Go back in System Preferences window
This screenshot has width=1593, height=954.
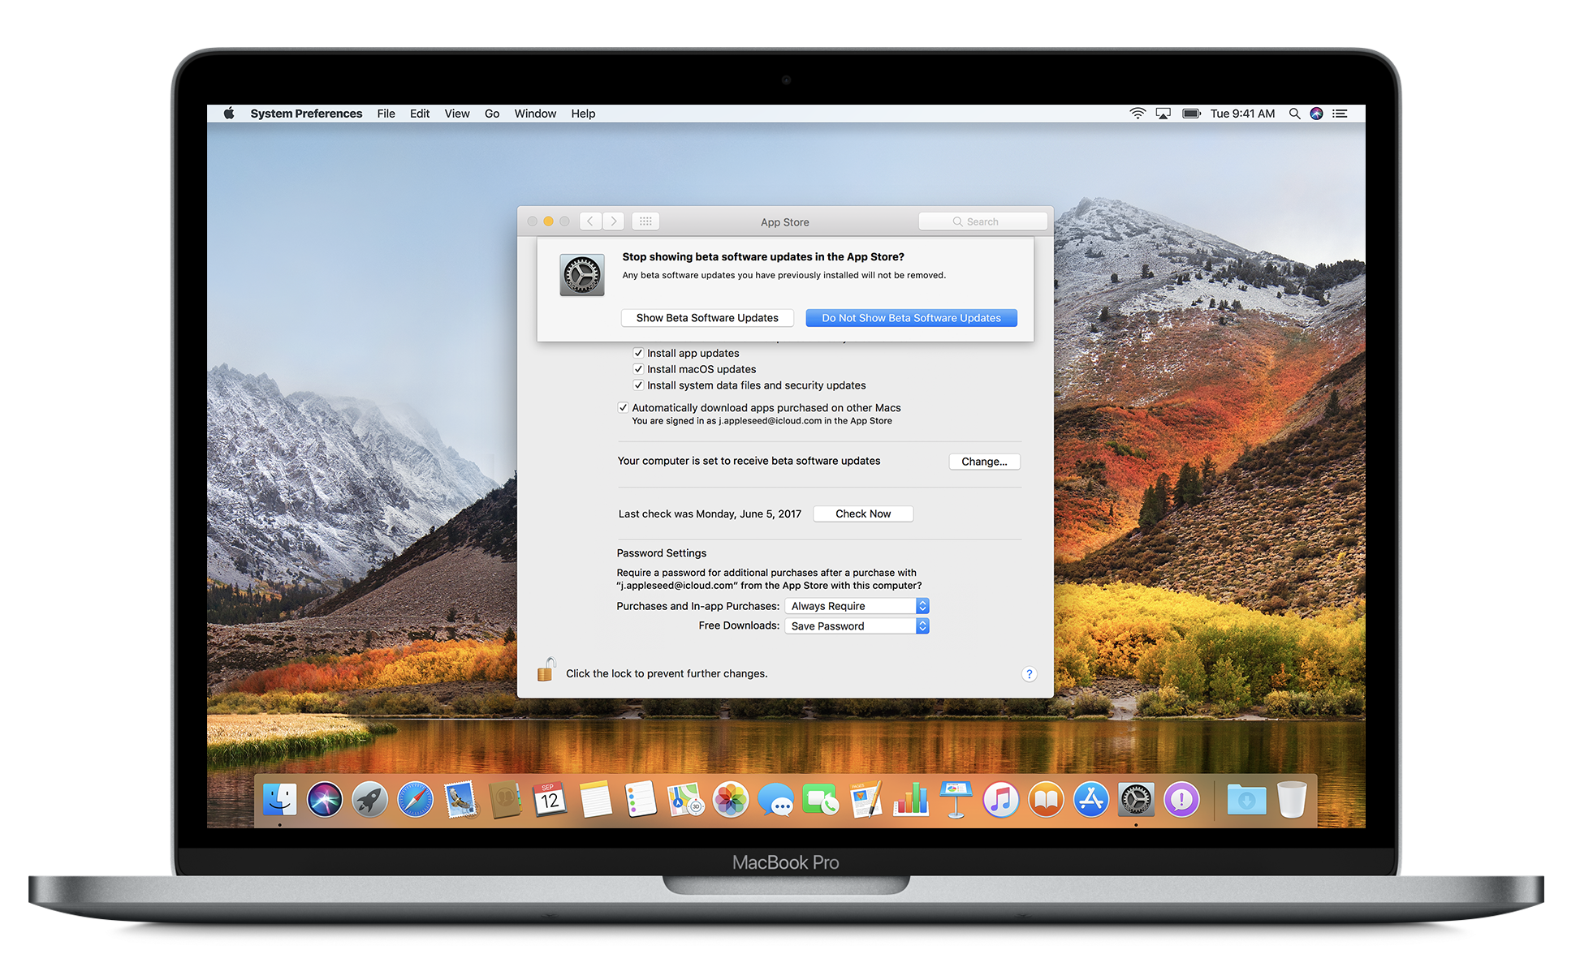pyautogui.click(x=590, y=221)
